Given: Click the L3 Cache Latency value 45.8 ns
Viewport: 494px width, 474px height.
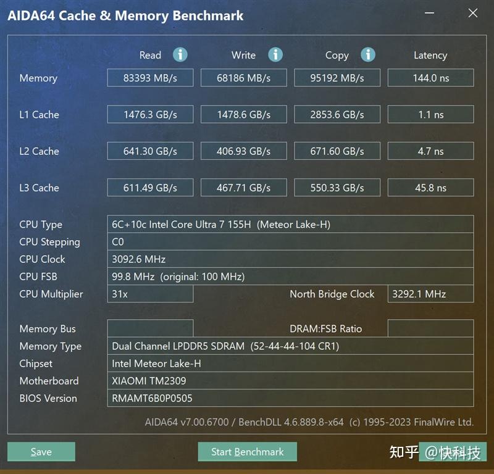Looking at the screenshot, I should pyautogui.click(x=430, y=188).
